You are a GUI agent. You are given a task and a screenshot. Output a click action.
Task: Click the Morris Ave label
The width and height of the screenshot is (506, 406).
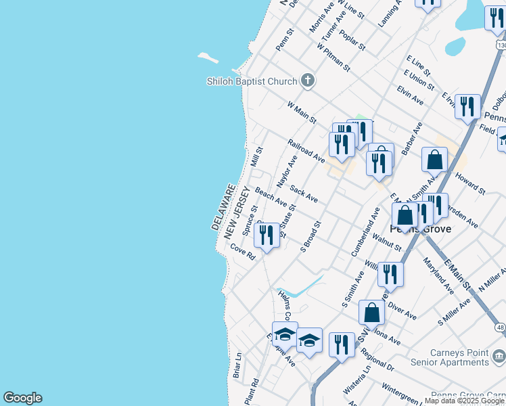321,18
